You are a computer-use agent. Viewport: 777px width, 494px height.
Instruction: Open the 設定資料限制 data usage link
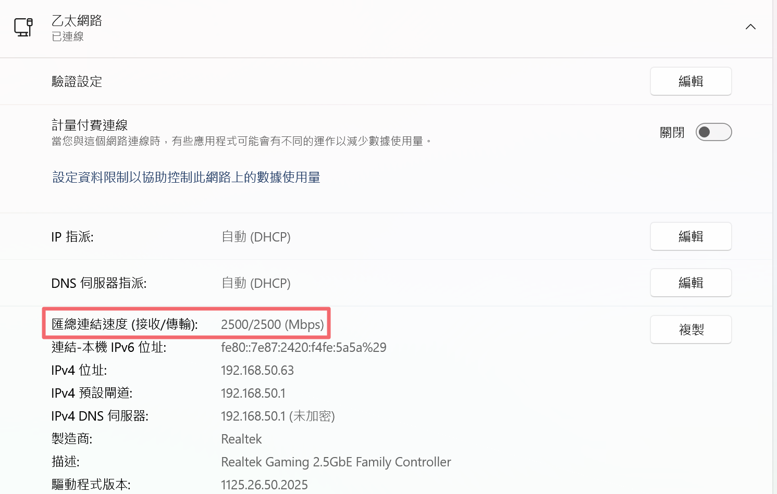(x=186, y=178)
